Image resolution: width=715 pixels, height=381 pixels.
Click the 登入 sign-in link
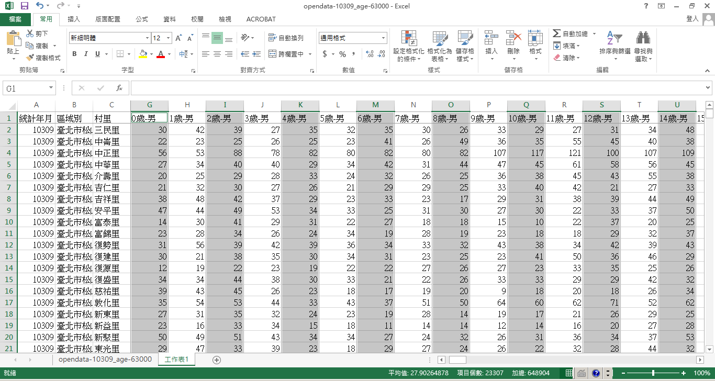click(x=692, y=19)
